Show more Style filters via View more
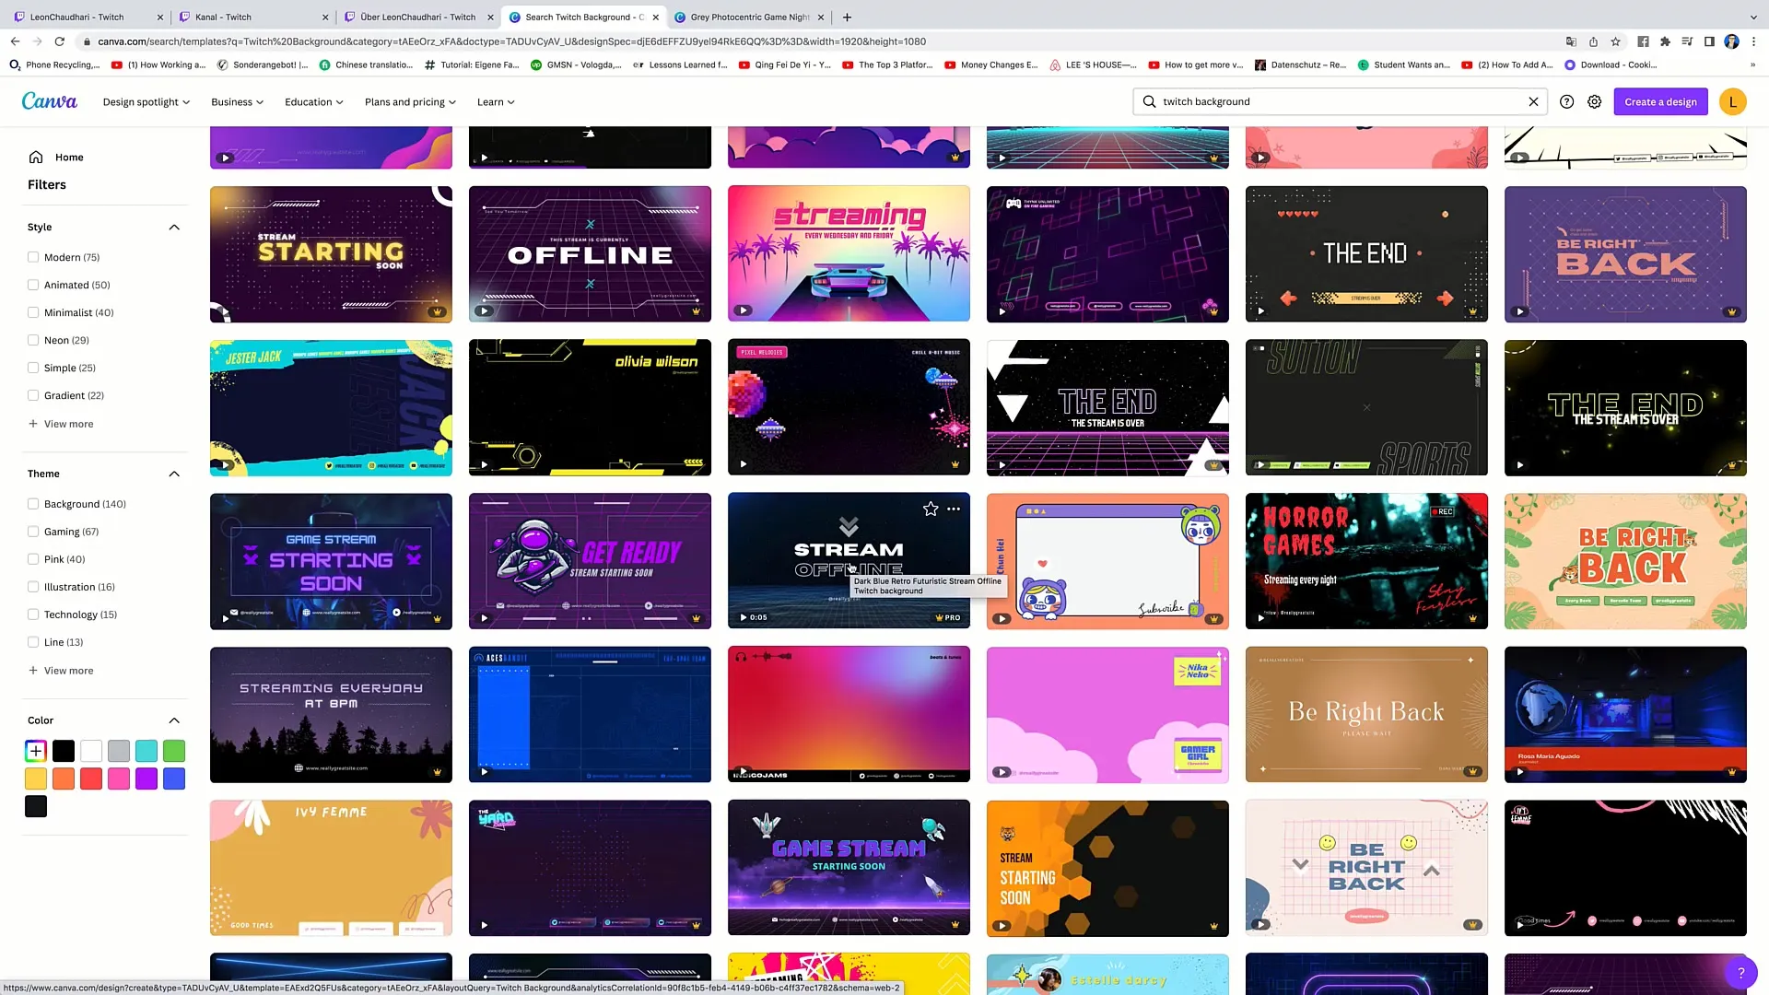This screenshot has height=995, width=1769. 61,424
